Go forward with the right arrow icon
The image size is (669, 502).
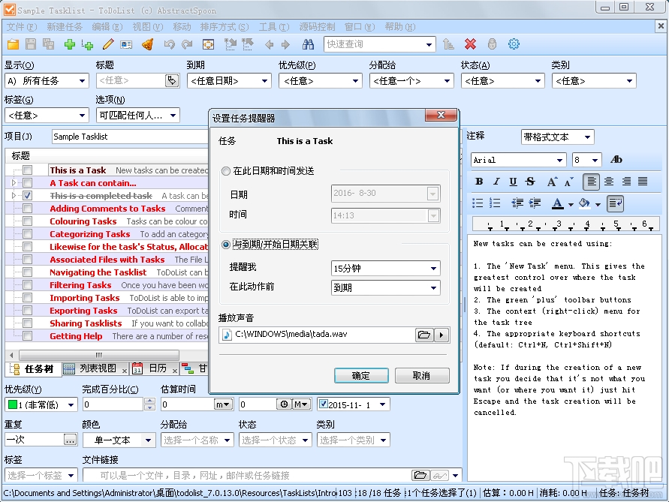[285, 44]
